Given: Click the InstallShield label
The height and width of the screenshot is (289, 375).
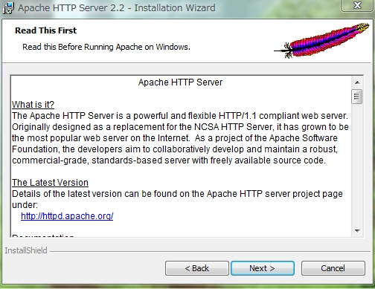Looking at the screenshot, I should pyautogui.click(x=26, y=250).
